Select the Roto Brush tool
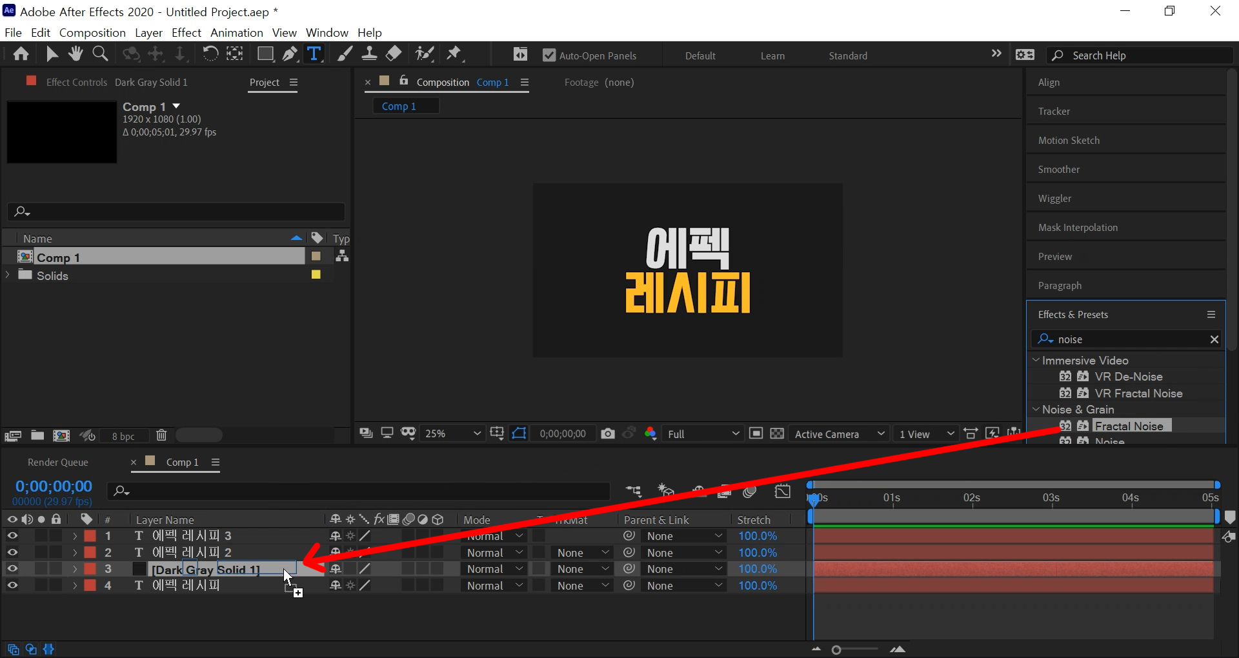1239x658 pixels. click(x=424, y=54)
